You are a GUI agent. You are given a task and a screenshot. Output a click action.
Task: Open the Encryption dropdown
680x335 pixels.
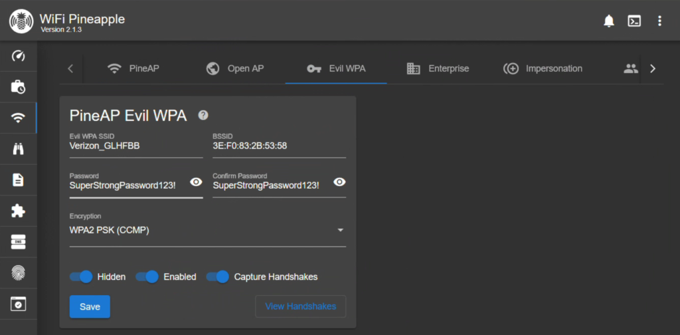pyautogui.click(x=208, y=230)
